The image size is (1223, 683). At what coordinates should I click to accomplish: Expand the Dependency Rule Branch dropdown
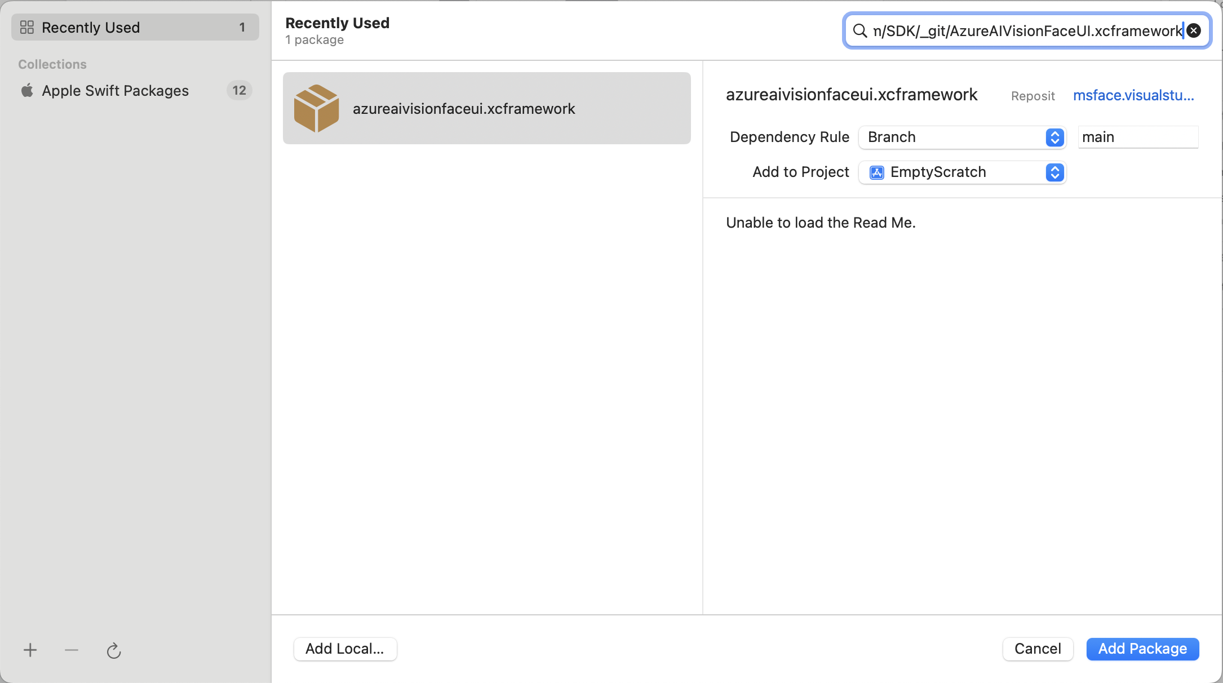[x=1053, y=137]
